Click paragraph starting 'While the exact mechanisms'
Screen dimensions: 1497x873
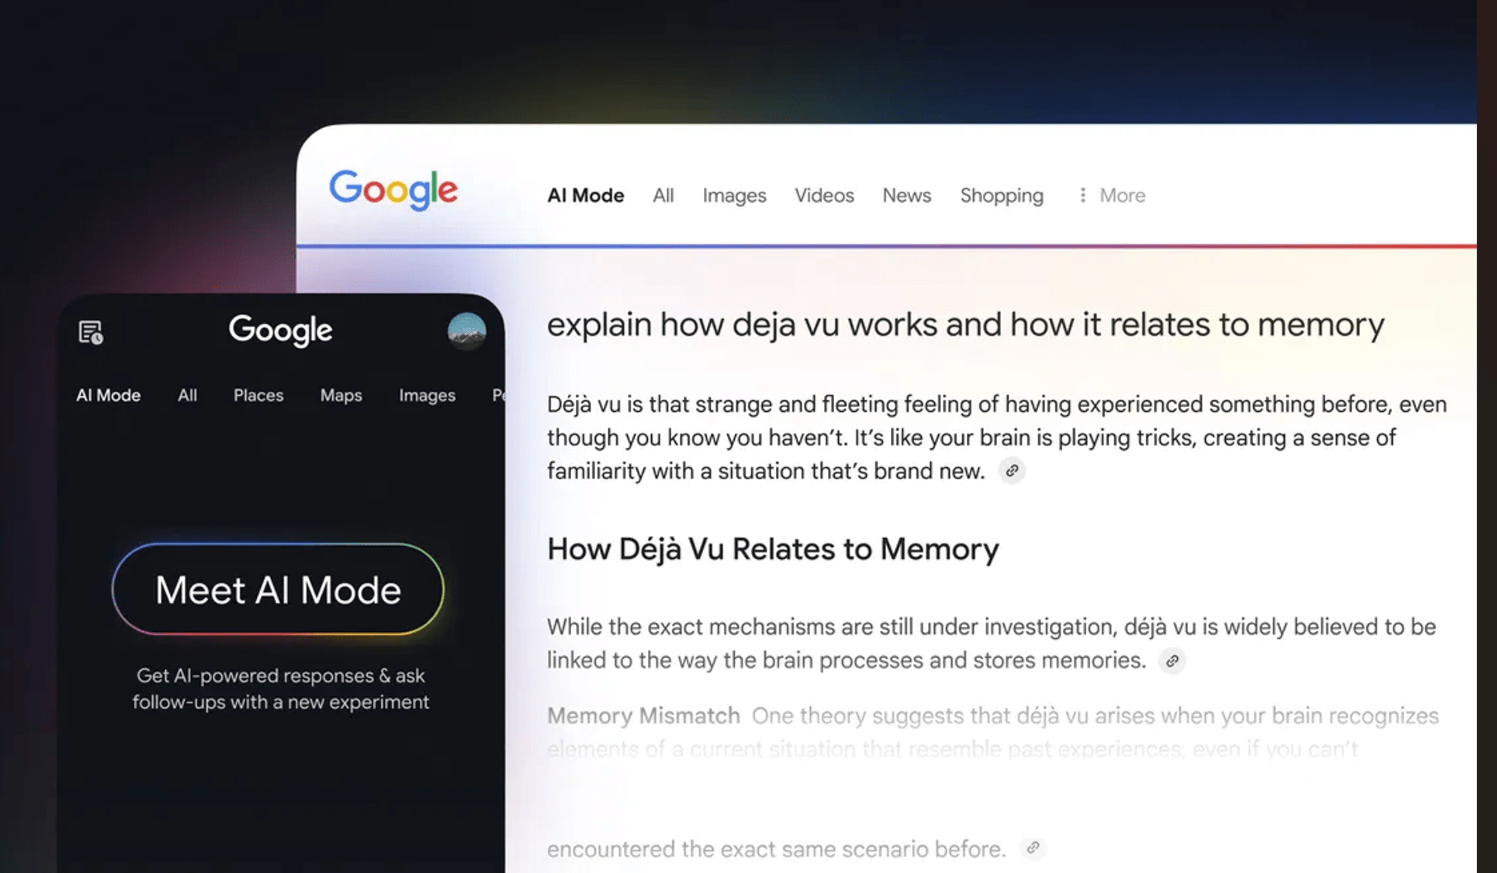[x=992, y=643]
